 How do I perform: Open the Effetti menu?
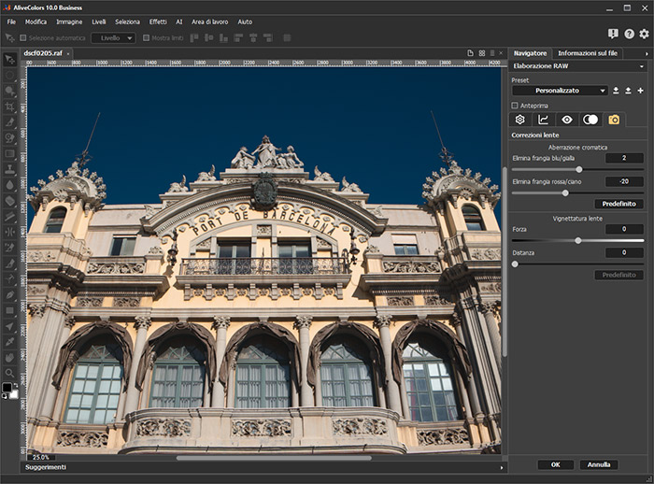pyautogui.click(x=158, y=21)
